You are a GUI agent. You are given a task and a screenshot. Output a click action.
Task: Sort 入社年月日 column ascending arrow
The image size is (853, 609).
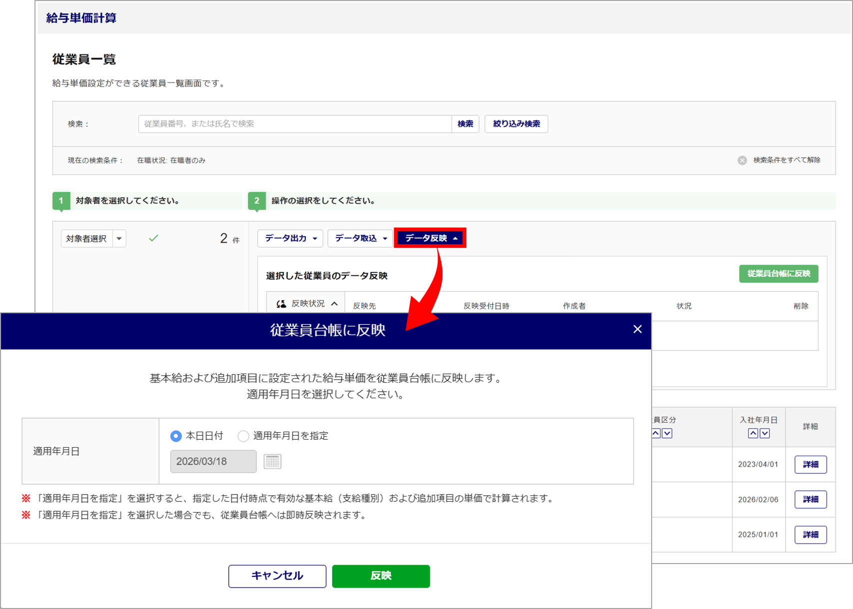(x=753, y=433)
